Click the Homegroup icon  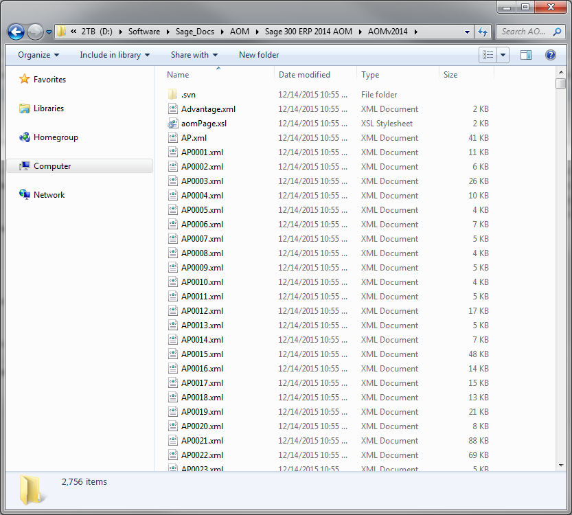[25, 137]
